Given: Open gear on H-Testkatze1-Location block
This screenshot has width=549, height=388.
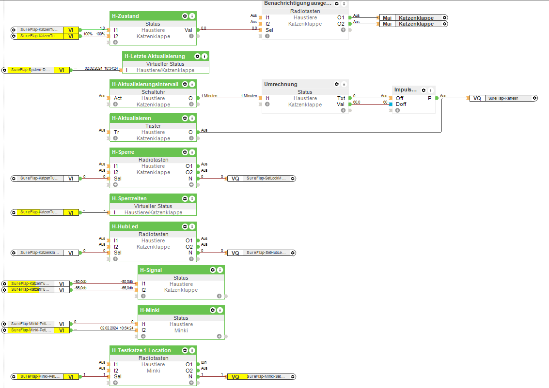Looking at the screenshot, I should (185, 350).
